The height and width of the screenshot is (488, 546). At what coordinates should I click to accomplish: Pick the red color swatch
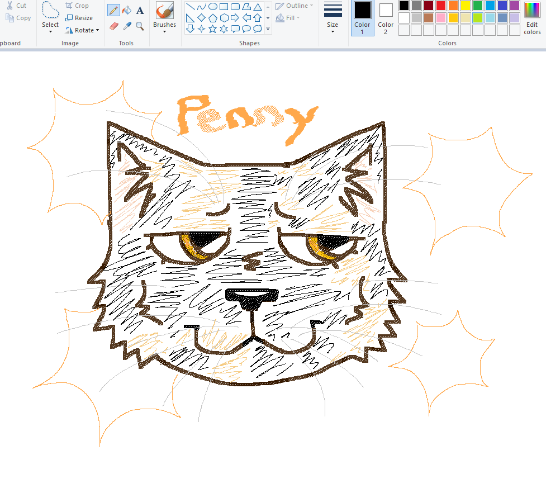coord(441,6)
